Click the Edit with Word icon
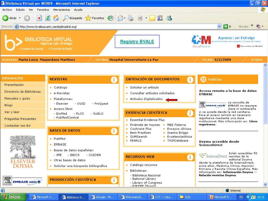The image size is (268, 201). 140,18
